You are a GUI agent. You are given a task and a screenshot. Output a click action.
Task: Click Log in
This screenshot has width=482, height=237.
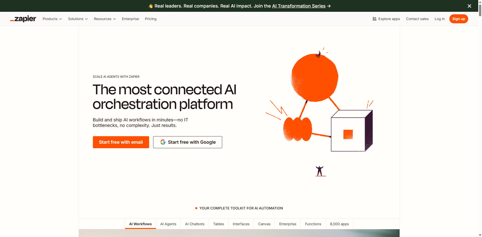coord(440,19)
